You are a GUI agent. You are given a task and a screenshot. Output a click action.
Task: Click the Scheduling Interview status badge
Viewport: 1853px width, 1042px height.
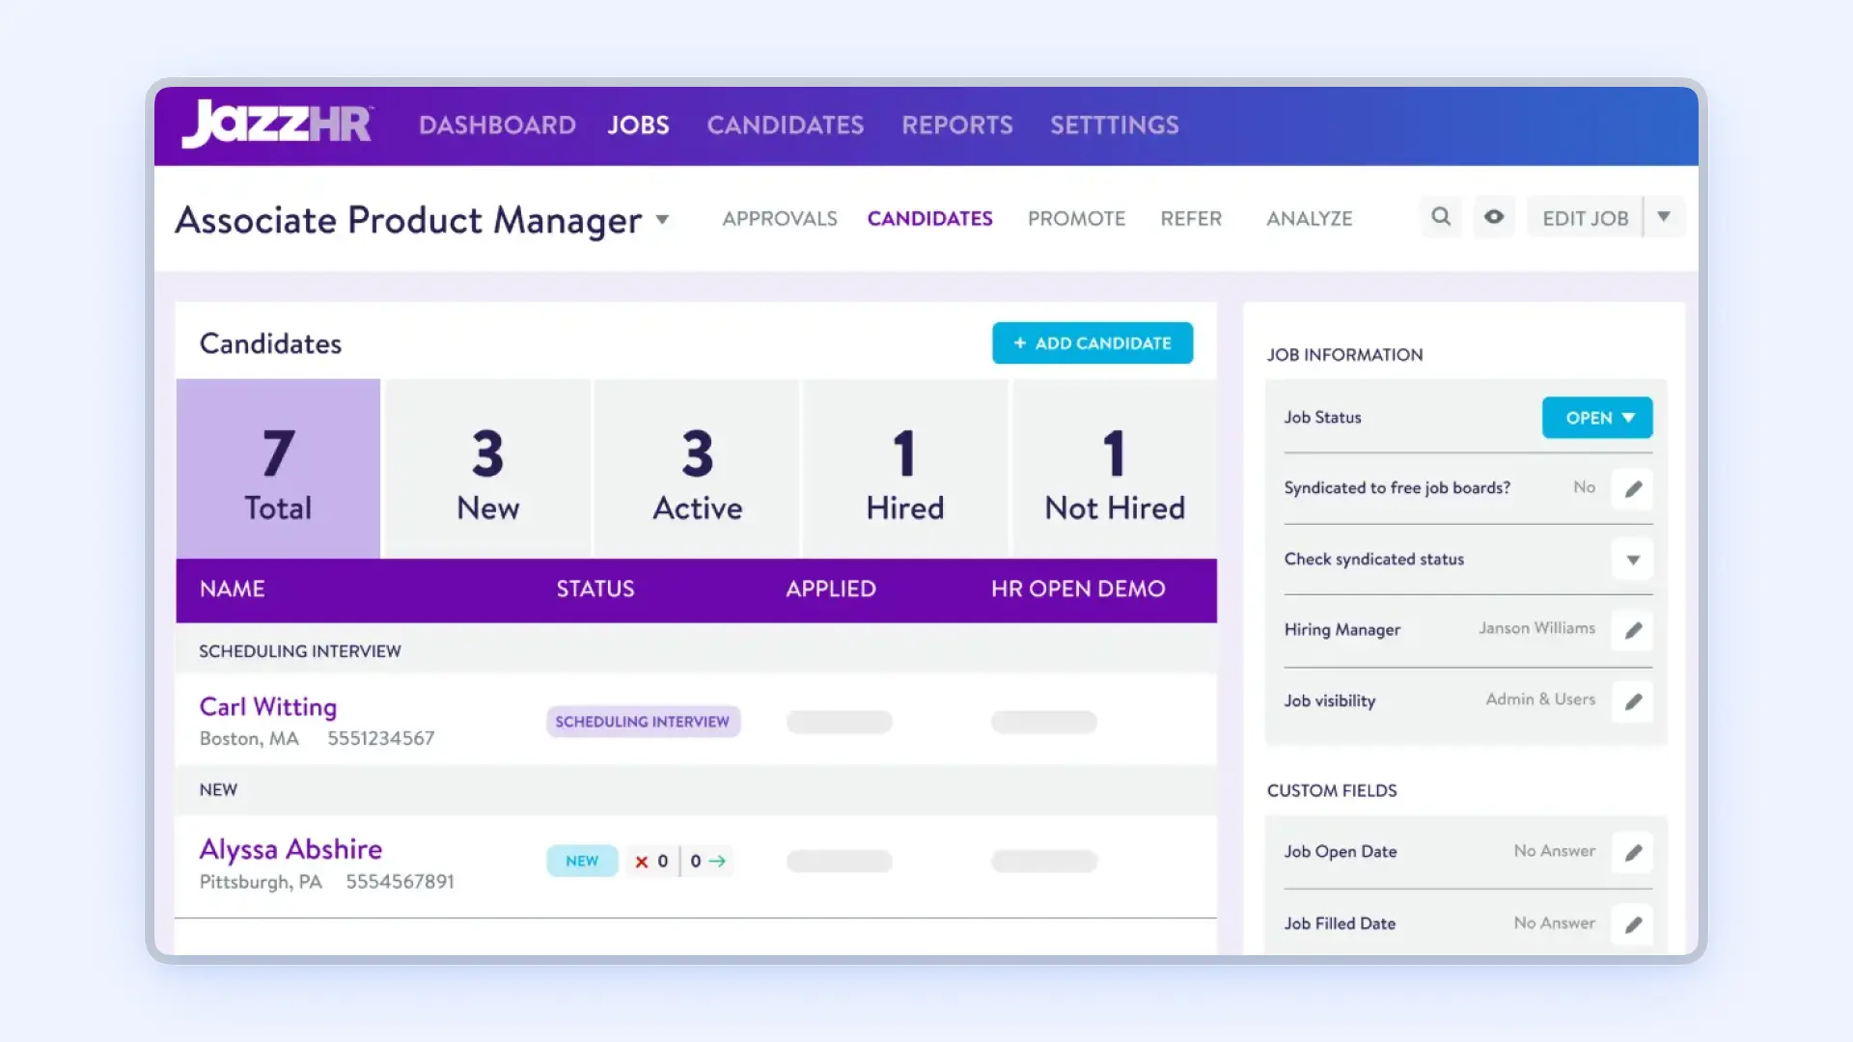point(642,721)
